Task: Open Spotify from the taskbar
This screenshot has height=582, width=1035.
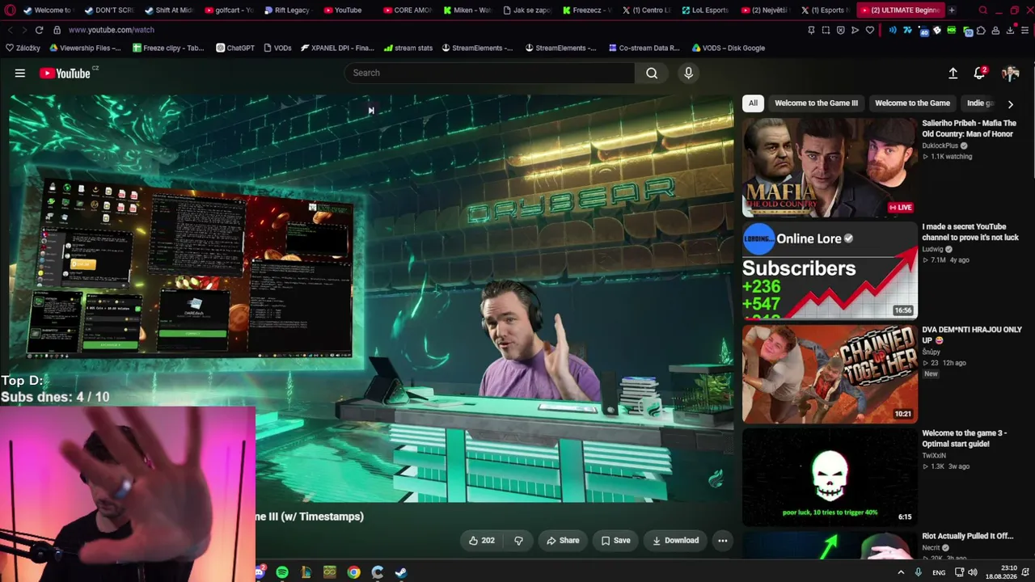Action: [282, 572]
